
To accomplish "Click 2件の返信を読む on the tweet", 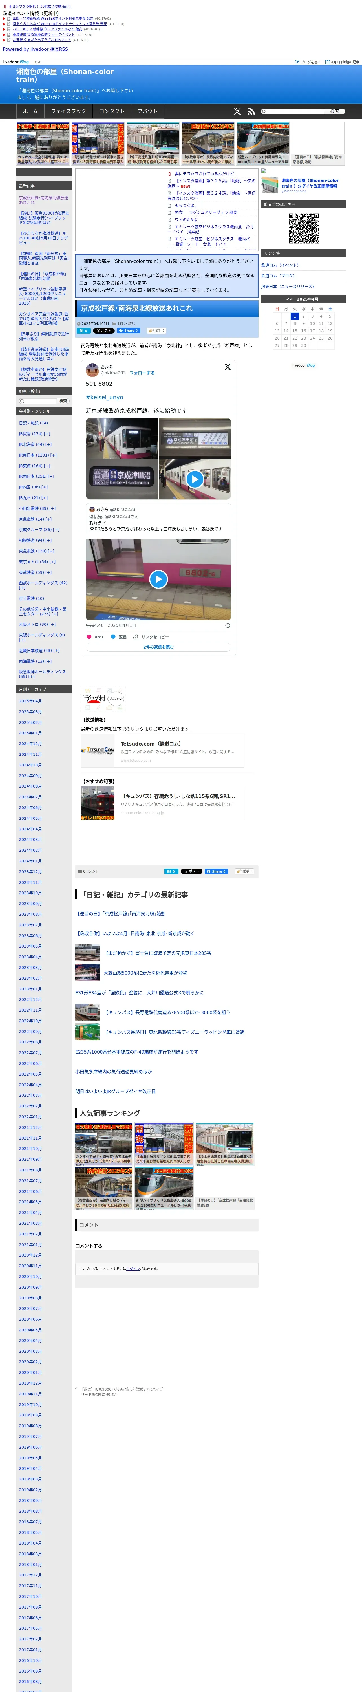I will (x=158, y=647).
